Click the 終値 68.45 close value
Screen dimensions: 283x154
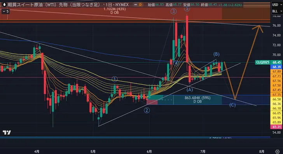click(x=209, y=5)
